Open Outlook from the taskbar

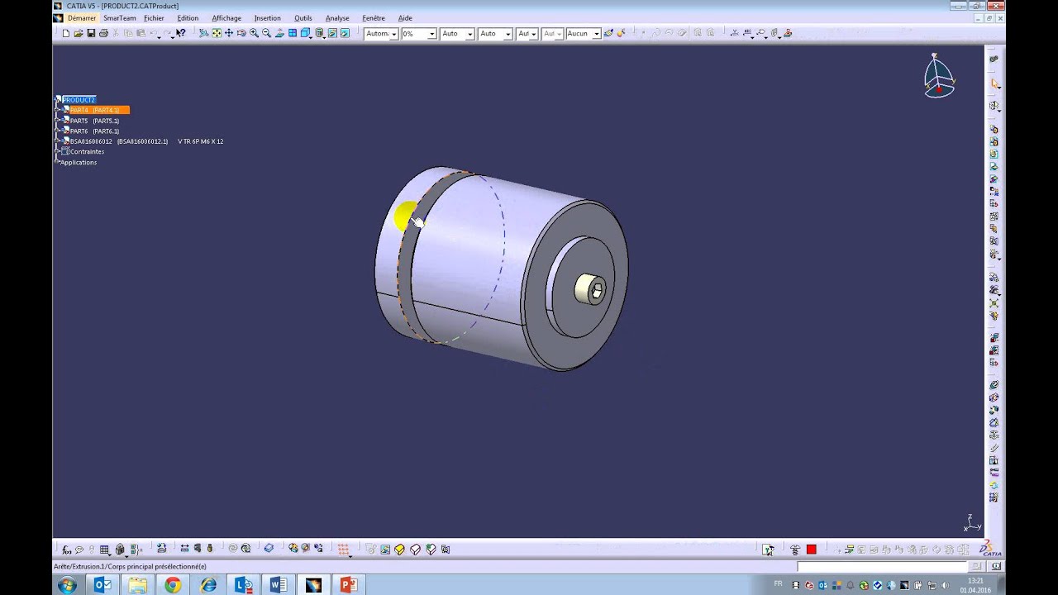pos(102,585)
